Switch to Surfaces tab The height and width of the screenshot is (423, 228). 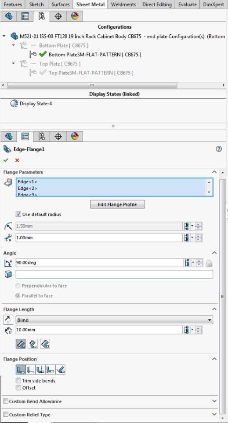point(61,4)
